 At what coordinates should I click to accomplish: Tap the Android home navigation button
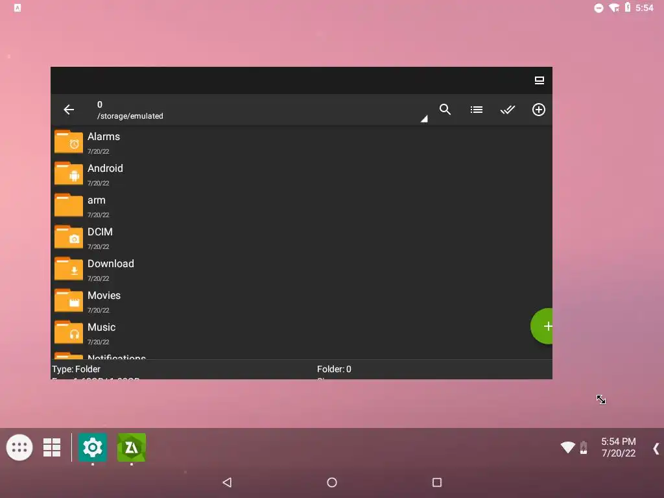tap(332, 482)
